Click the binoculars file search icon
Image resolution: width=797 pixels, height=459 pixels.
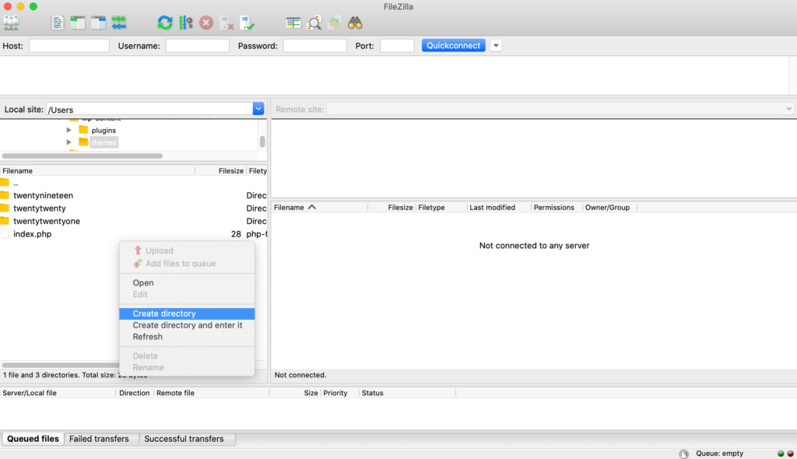[355, 23]
